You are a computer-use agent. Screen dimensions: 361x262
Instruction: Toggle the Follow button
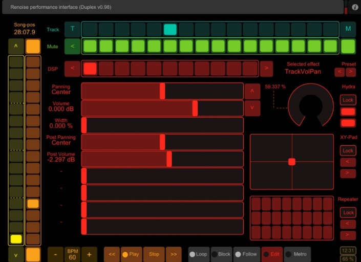(x=247, y=254)
